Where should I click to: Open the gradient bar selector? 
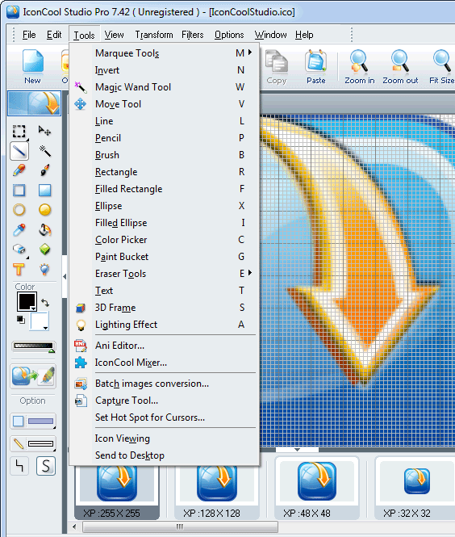pyautogui.click(x=34, y=346)
